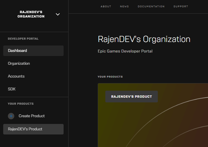Viewport: 208px width, 147px height.
Task: Select RajenDEV's Product in sidebar
Action: tap(33, 129)
